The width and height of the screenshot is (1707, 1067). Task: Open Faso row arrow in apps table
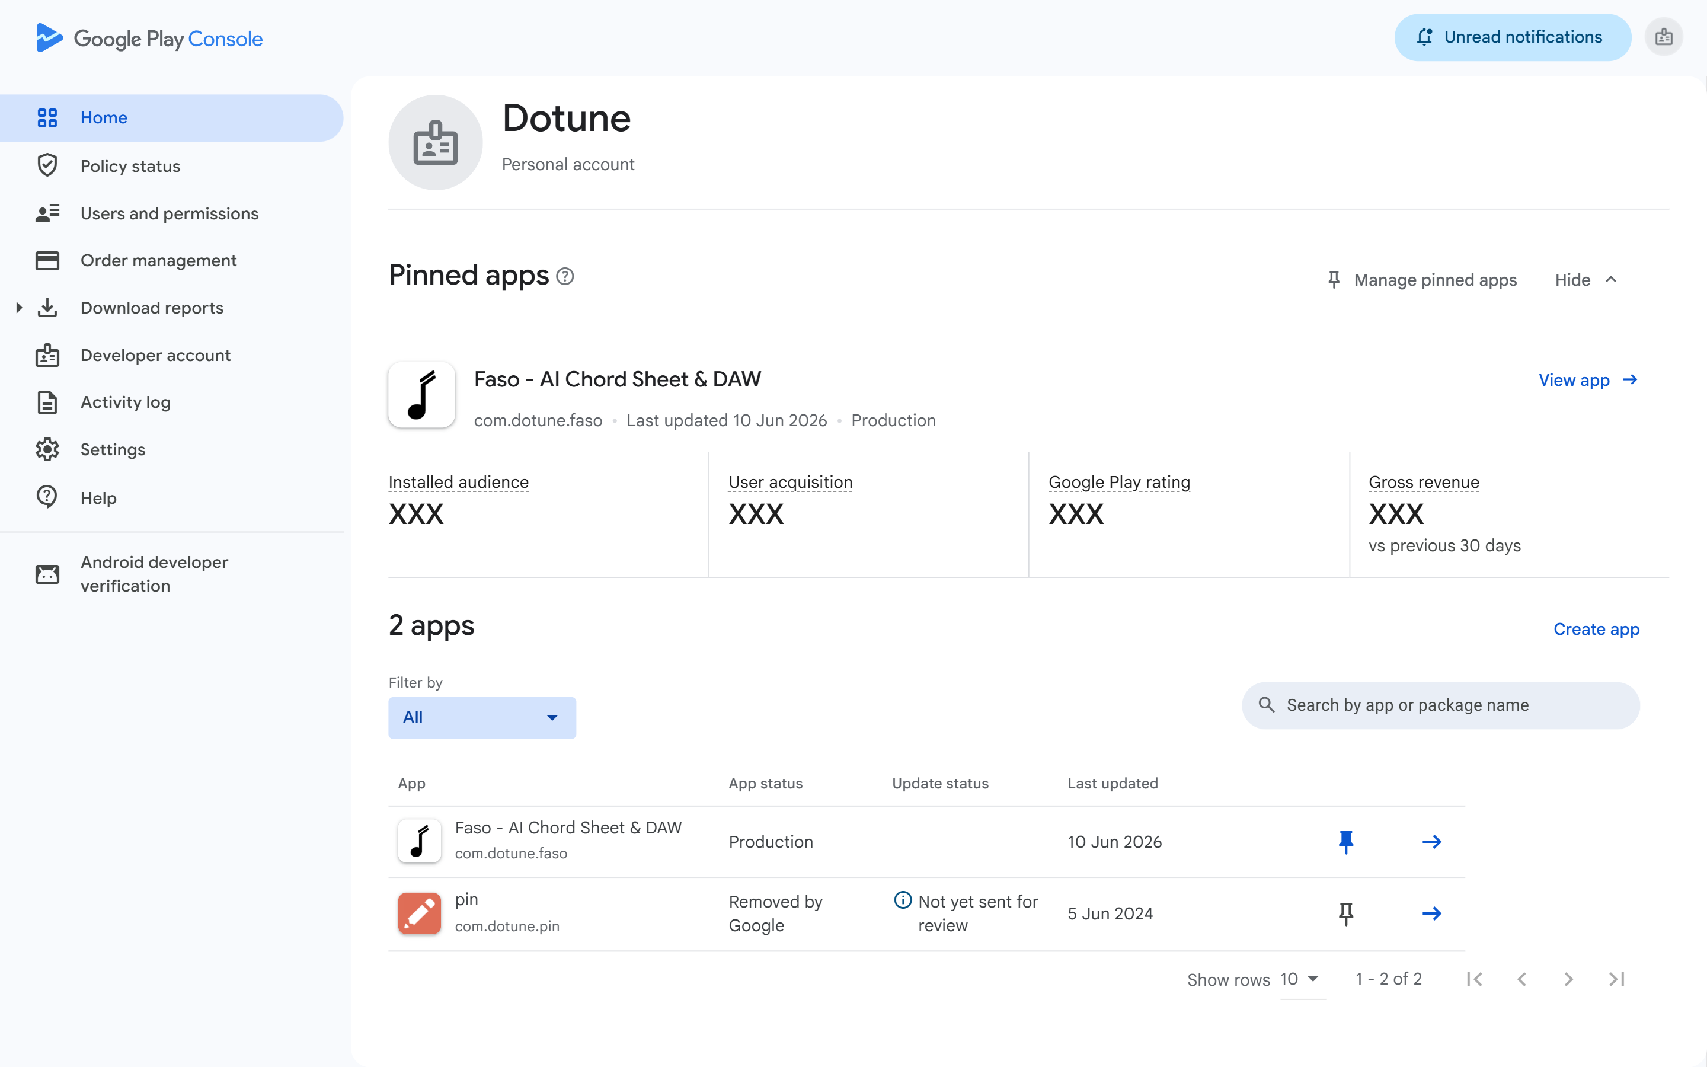pos(1431,841)
